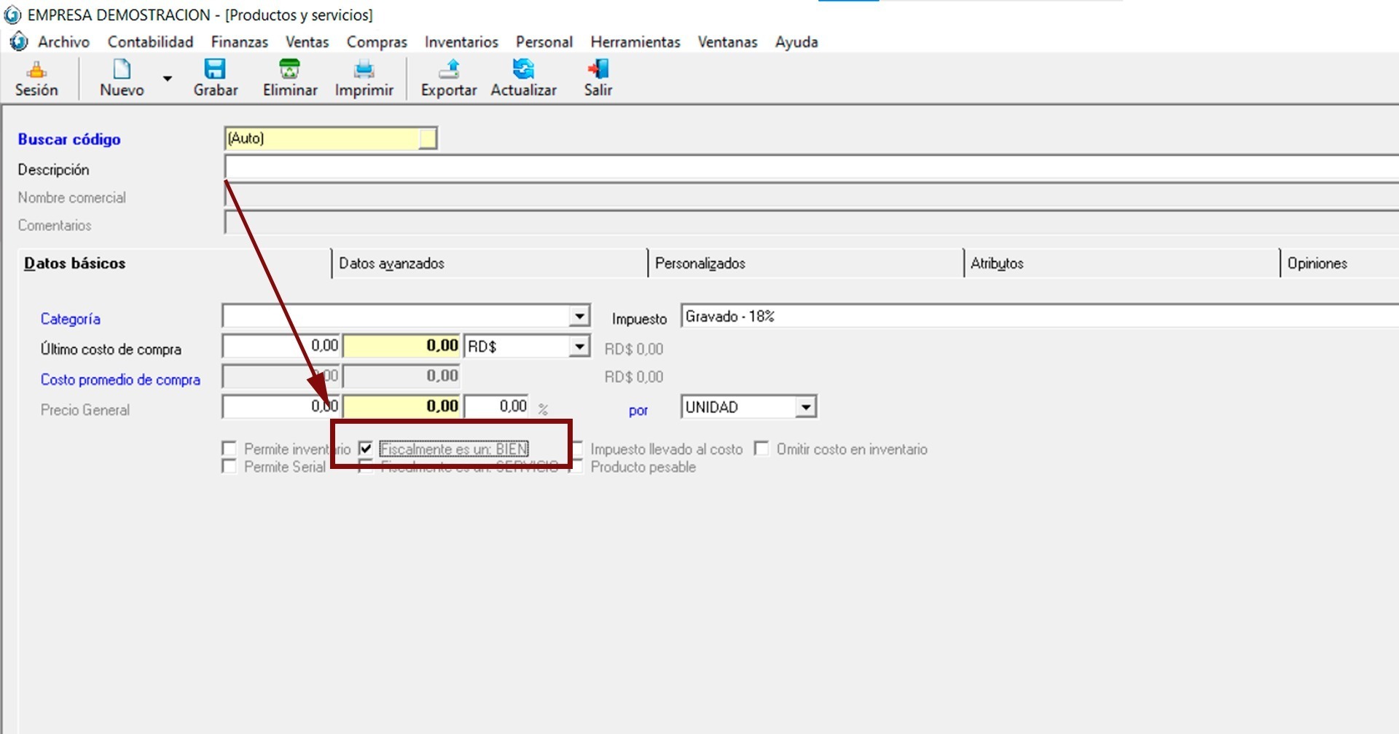Open the dropdown arrow next to Nuevo
The image size is (1399, 734).
pos(168,79)
